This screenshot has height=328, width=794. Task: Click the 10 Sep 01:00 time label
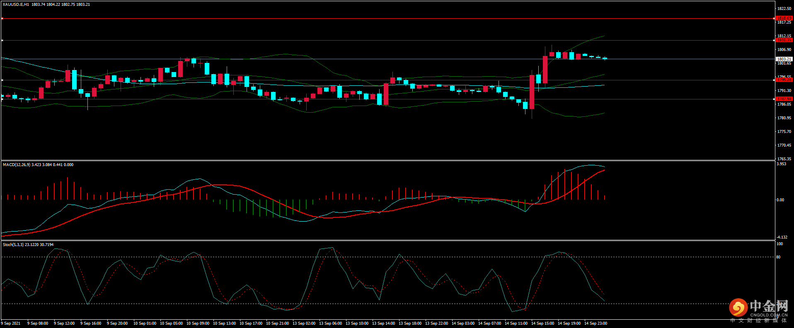point(145,323)
